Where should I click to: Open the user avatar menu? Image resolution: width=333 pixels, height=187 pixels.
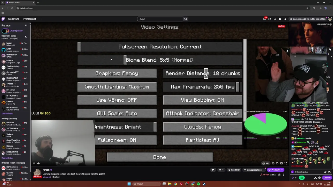330,19
